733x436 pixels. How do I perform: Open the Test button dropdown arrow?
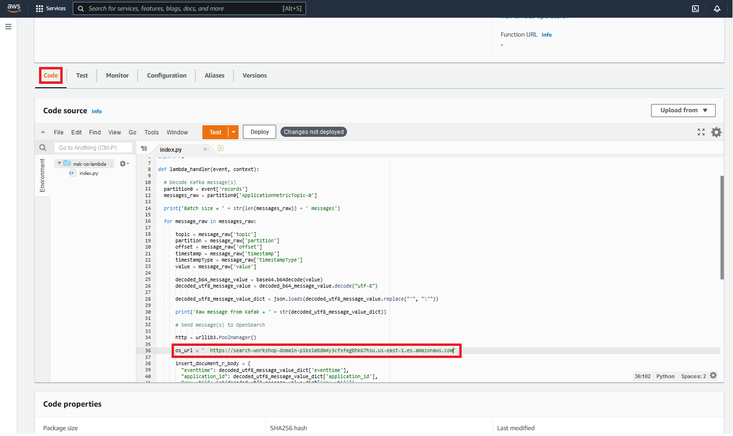(233, 132)
